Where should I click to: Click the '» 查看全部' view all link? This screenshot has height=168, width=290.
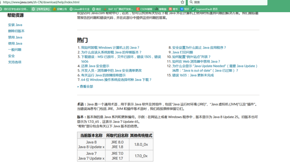click(85, 87)
